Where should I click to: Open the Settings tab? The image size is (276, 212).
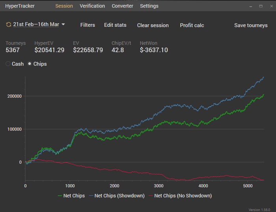click(x=149, y=6)
